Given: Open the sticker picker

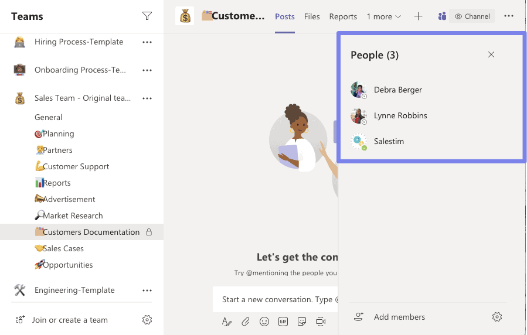Looking at the screenshot, I should coord(302,322).
